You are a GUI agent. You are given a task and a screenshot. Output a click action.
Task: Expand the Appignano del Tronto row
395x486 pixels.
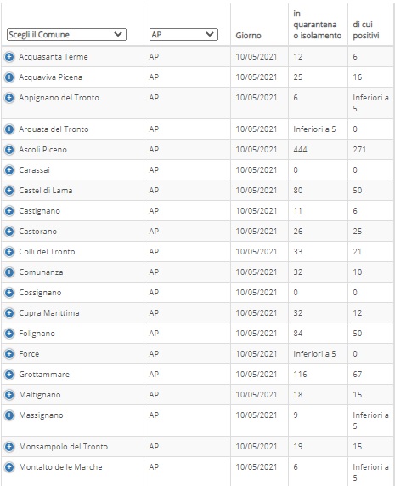[9, 98]
